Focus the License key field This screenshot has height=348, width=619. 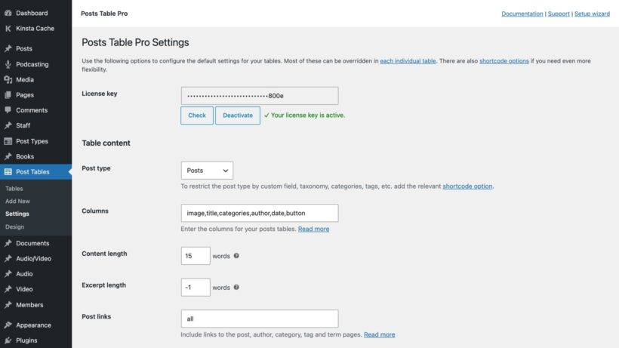[260, 96]
